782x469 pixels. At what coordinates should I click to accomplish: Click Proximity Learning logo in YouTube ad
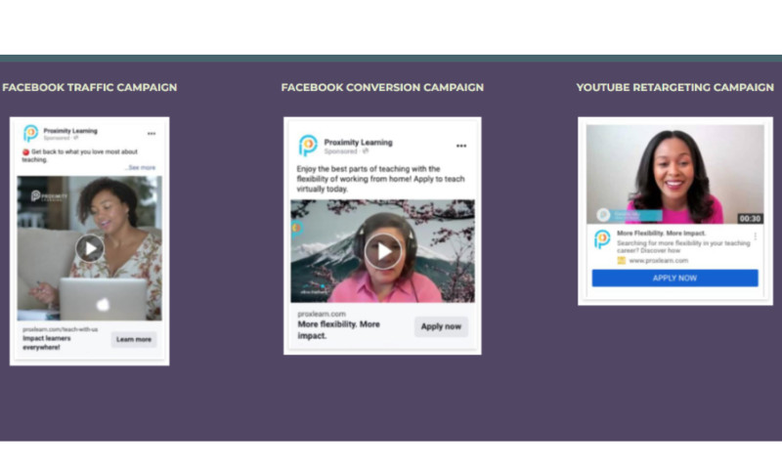tap(602, 239)
